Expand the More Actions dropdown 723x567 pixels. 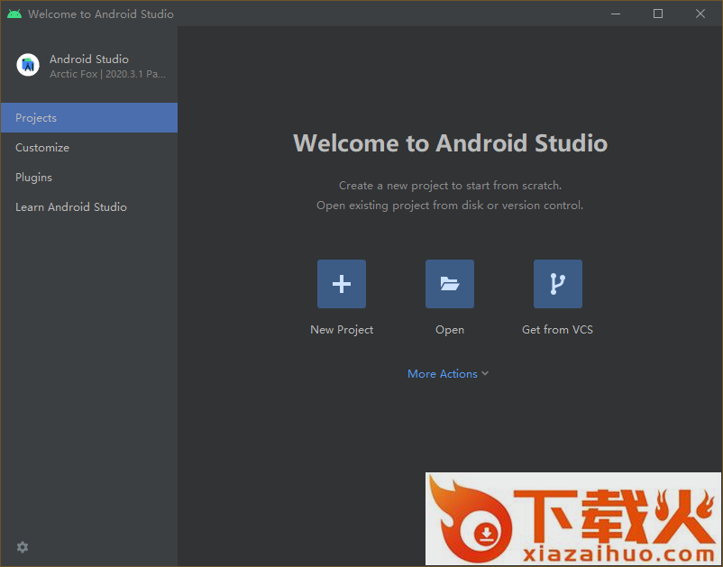(x=443, y=374)
